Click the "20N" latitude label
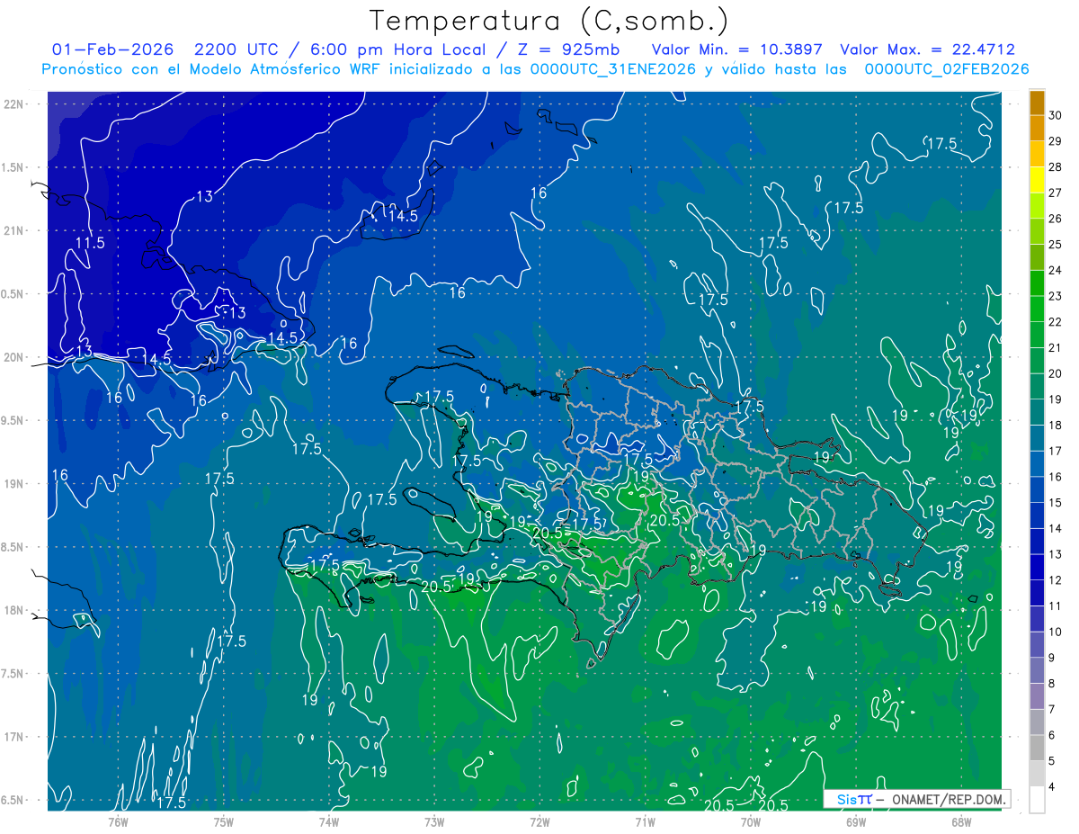Viewport: 1079px width, 834px height. pyautogui.click(x=14, y=357)
